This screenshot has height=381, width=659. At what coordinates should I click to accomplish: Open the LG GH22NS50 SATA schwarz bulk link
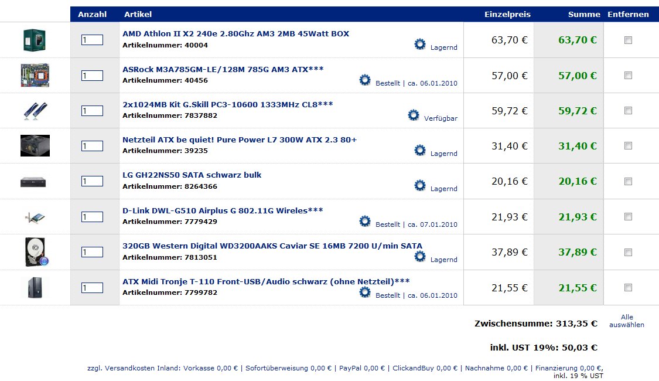(x=192, y=175)
